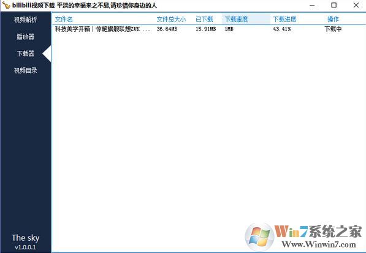Click the 文件名 column header
The height and width of the screenshot is (253, 366).
pos(64,20)
